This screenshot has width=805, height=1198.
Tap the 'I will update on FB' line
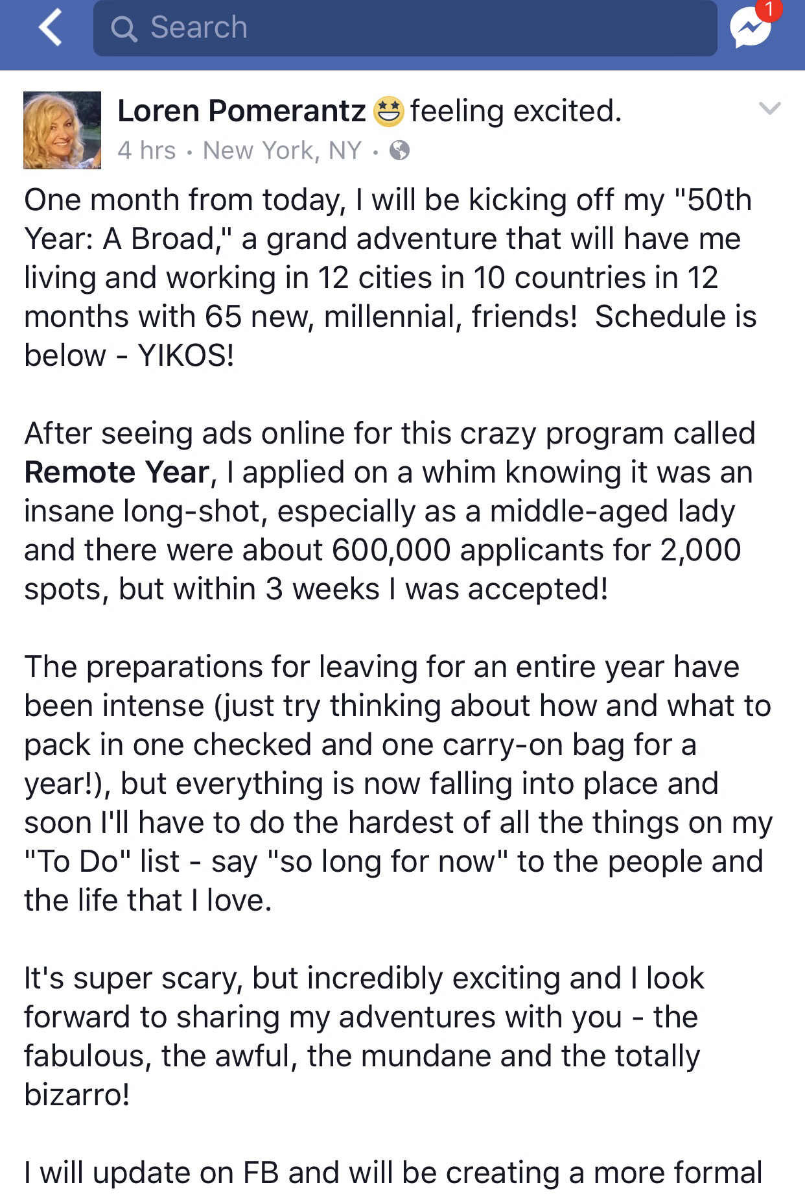(x=393, y=1172)
